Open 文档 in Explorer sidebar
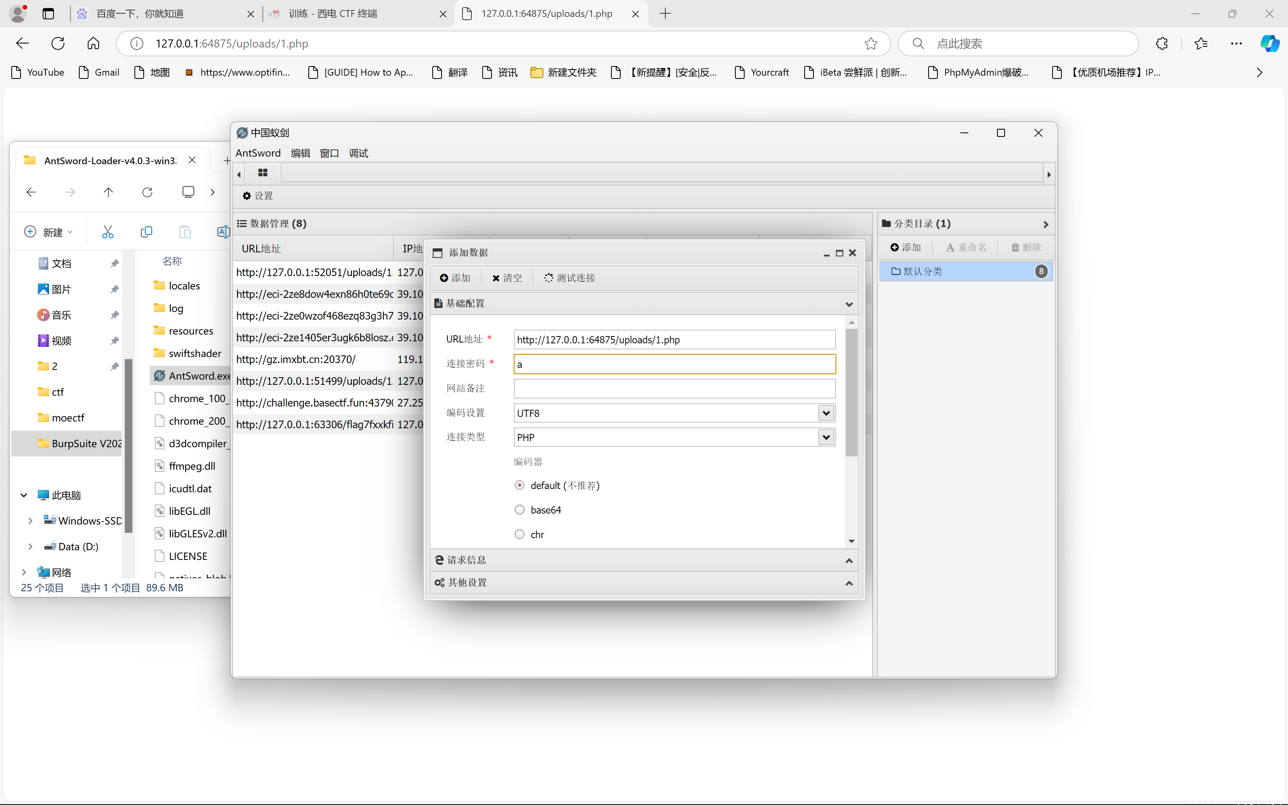The image size is (1288, 805). point(62,264)
